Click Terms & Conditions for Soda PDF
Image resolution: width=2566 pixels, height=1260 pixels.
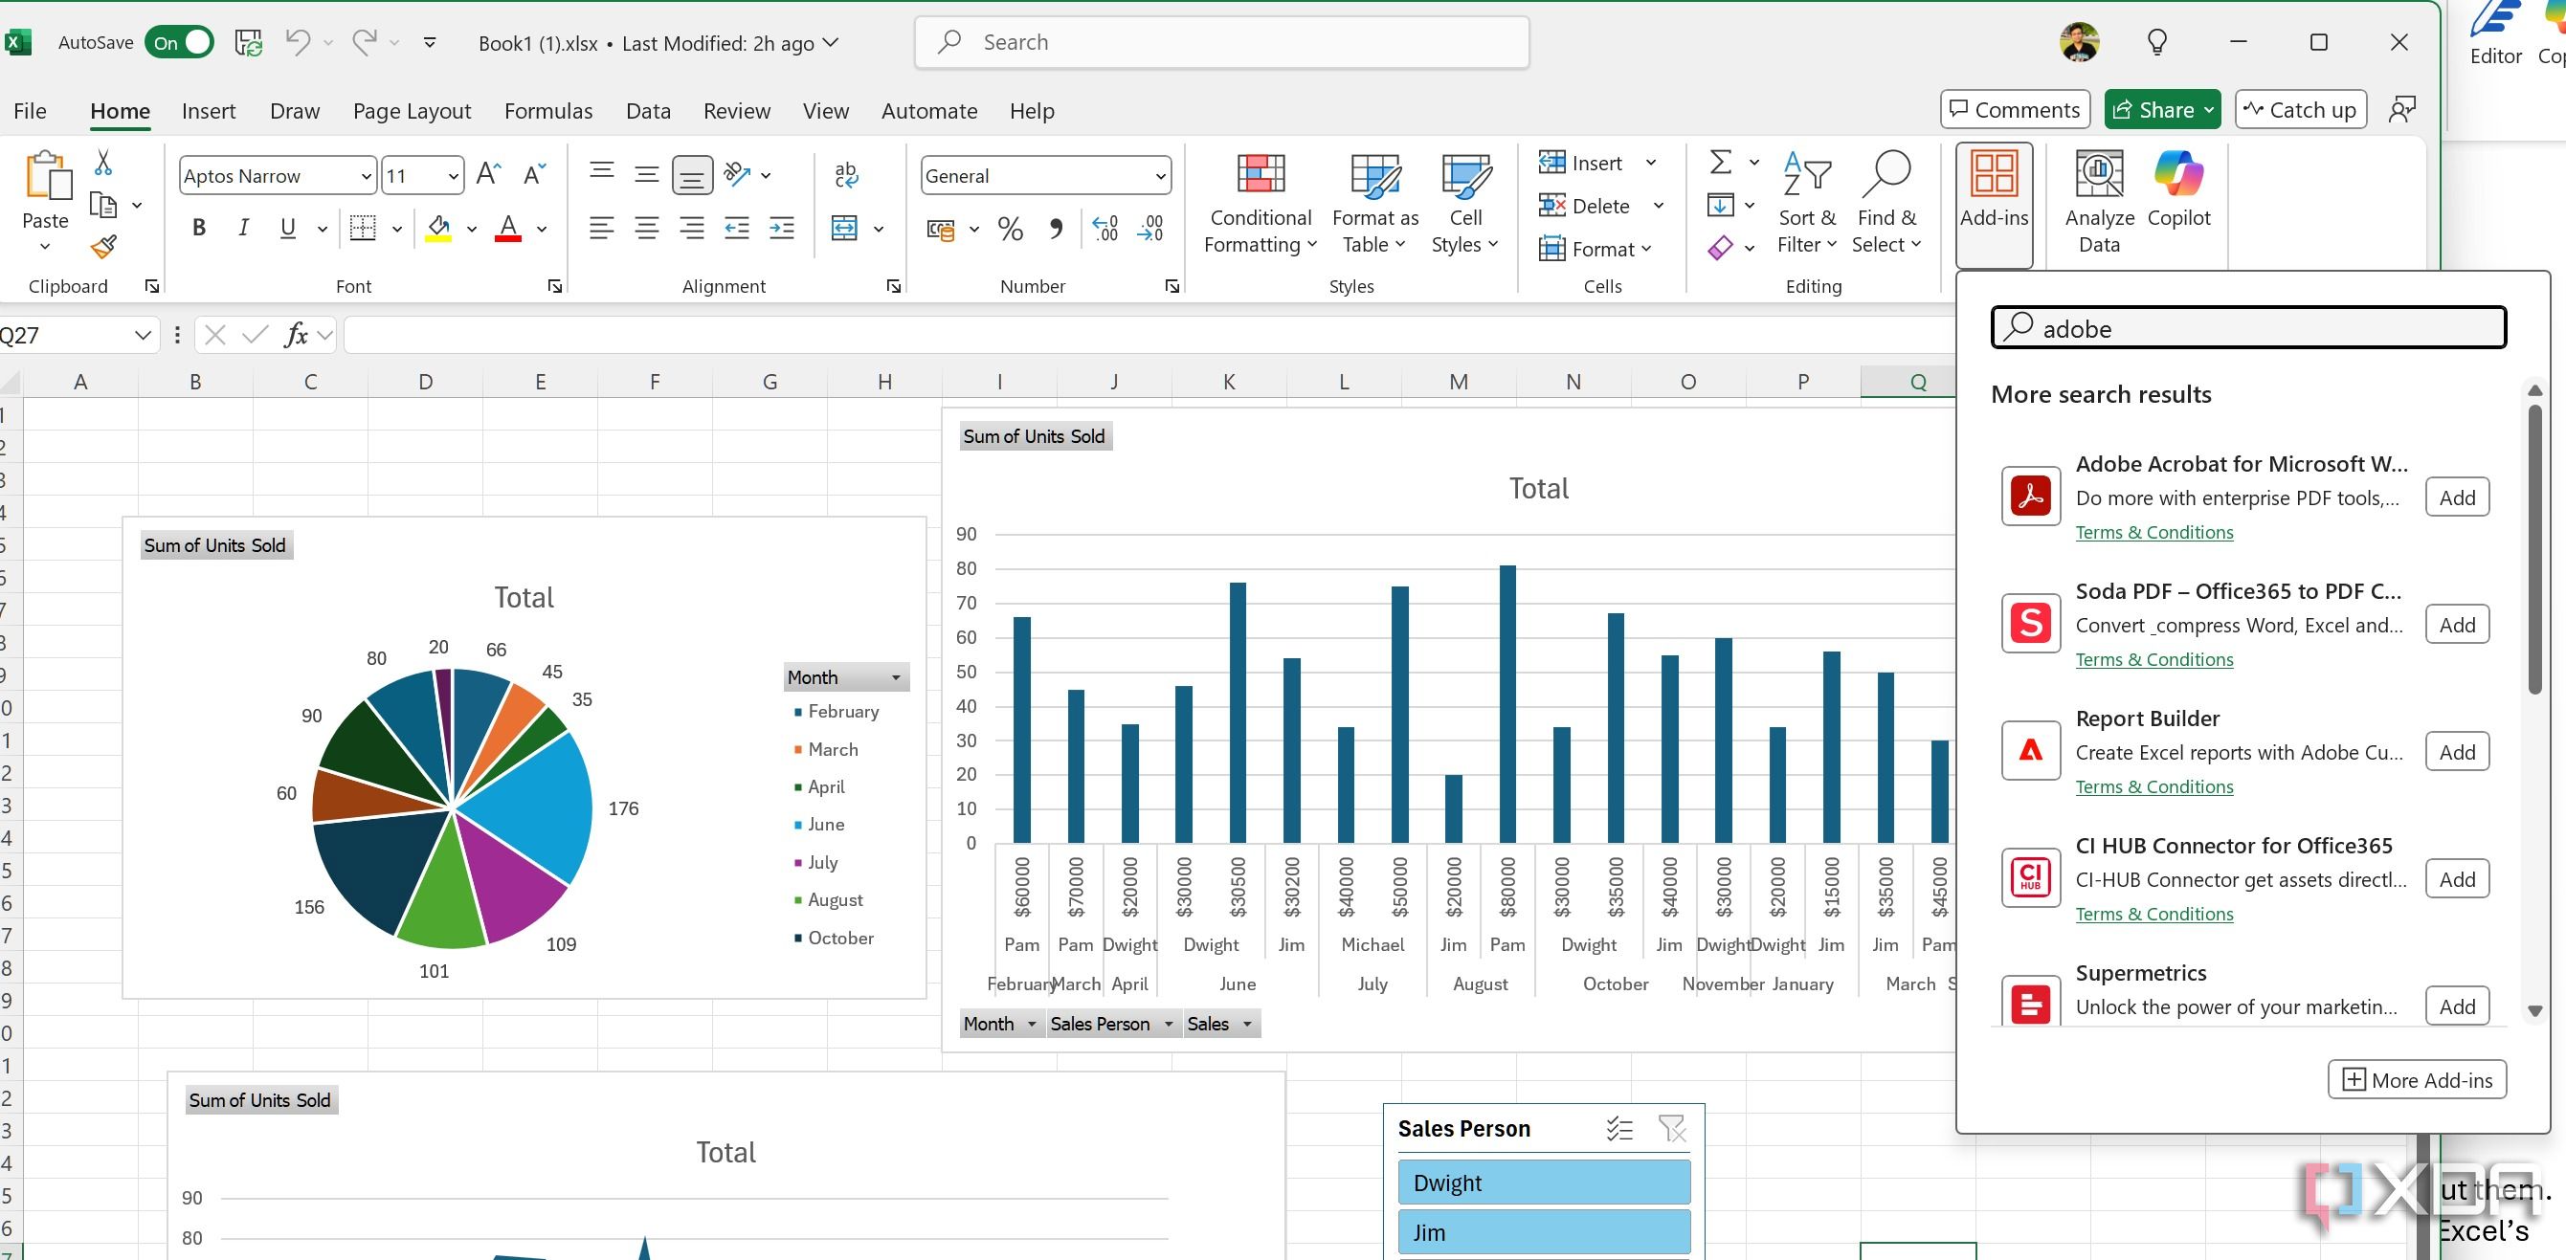tap(2152, 659)
